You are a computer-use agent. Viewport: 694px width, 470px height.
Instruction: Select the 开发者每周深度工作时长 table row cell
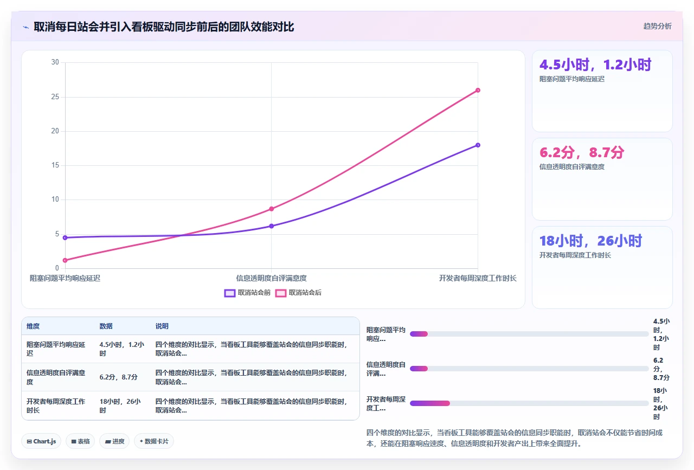tap(58, 405)
